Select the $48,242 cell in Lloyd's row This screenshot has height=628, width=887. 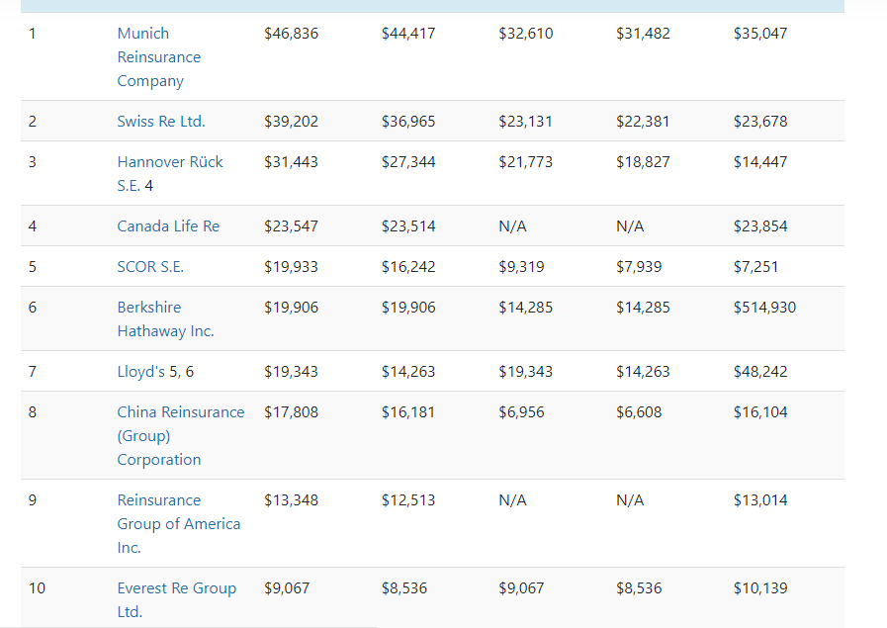click(760, 372)
